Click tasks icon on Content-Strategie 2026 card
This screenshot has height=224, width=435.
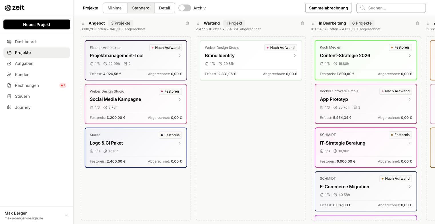[322, 64]
